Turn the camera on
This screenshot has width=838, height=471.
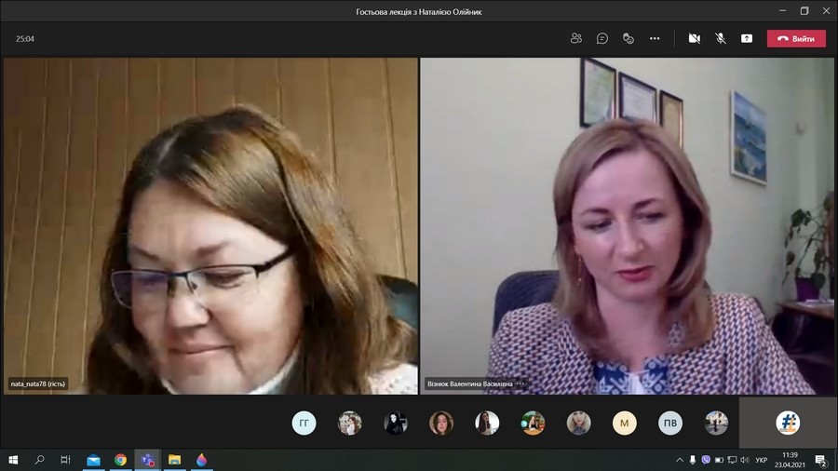[x=695, y=38]
